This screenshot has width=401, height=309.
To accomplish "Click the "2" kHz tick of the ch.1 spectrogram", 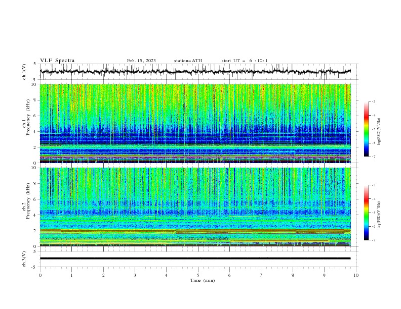I will point(35,147).
